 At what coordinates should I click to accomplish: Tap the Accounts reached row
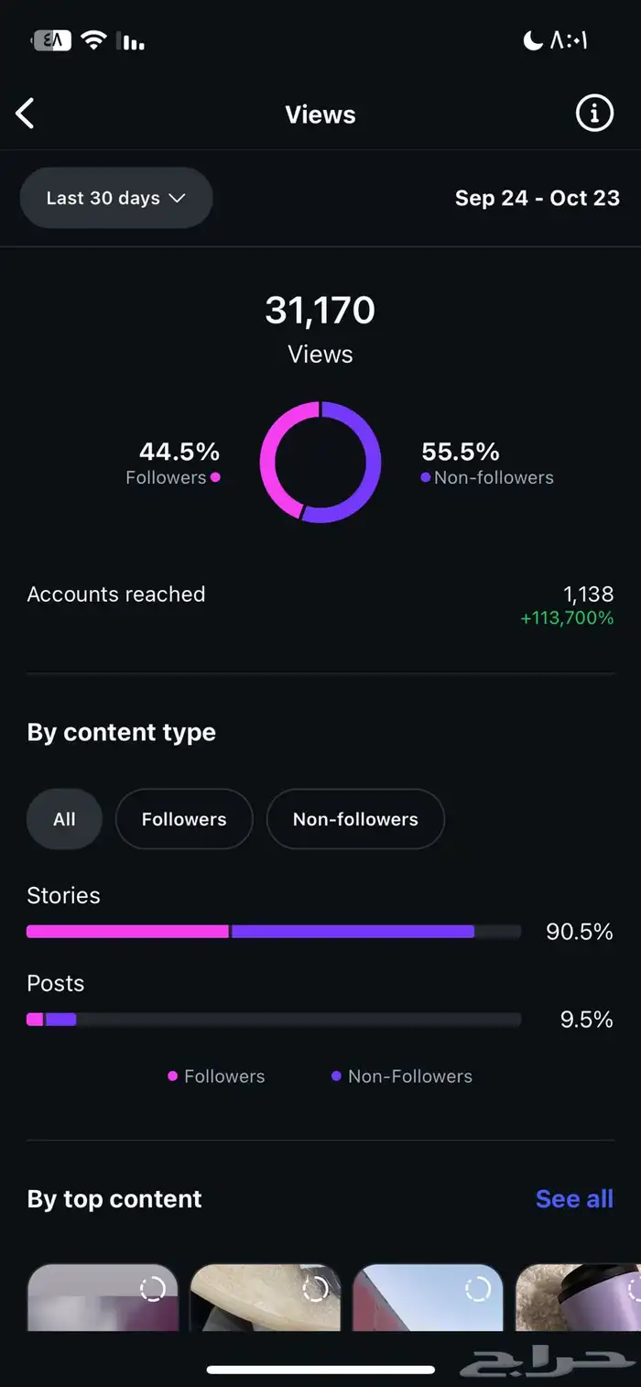click(320, 605)
